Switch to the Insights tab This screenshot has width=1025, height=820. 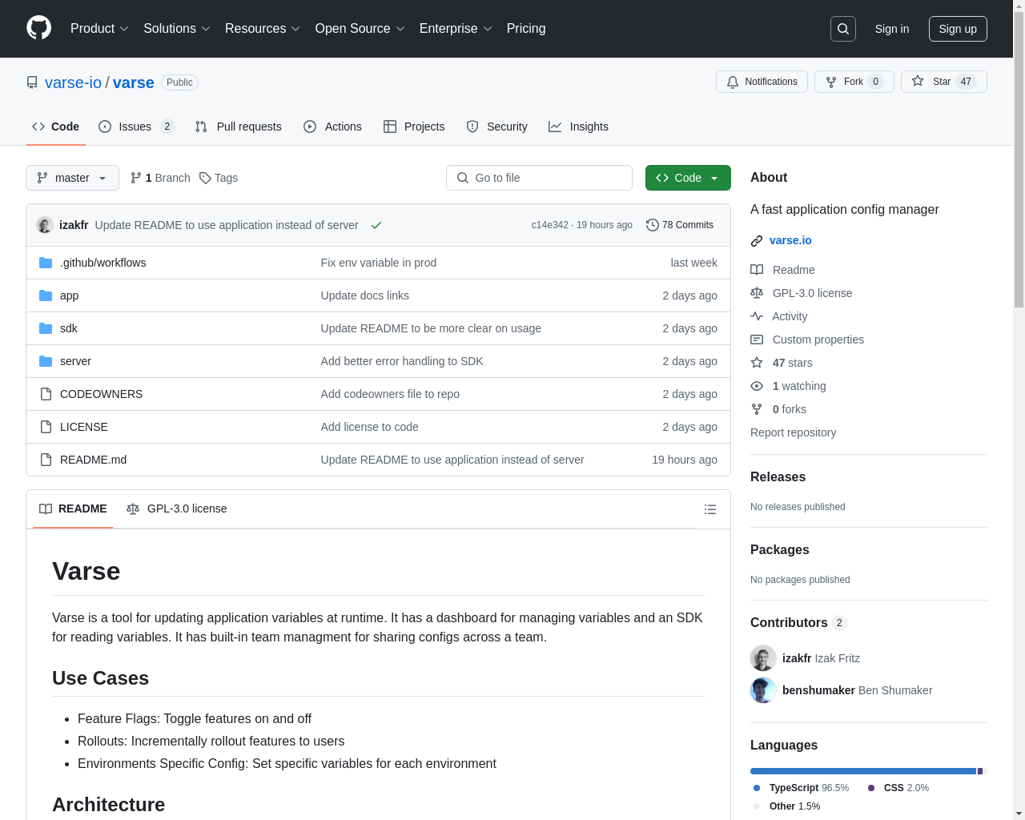578,127
